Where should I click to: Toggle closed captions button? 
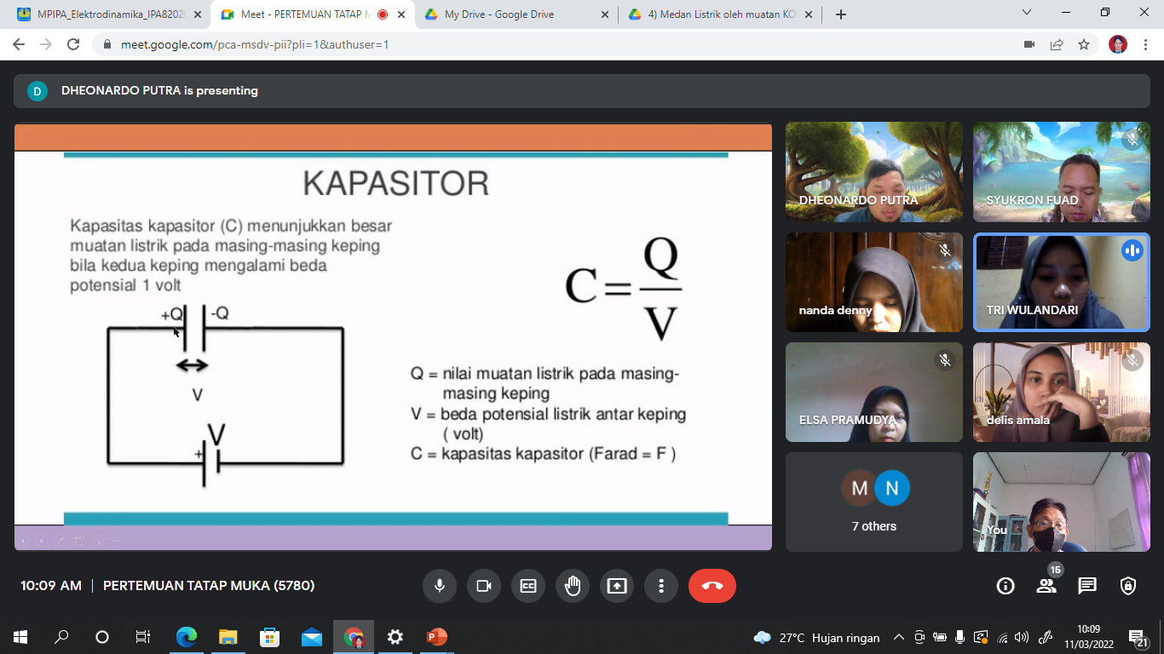click(x=528, y=586)
